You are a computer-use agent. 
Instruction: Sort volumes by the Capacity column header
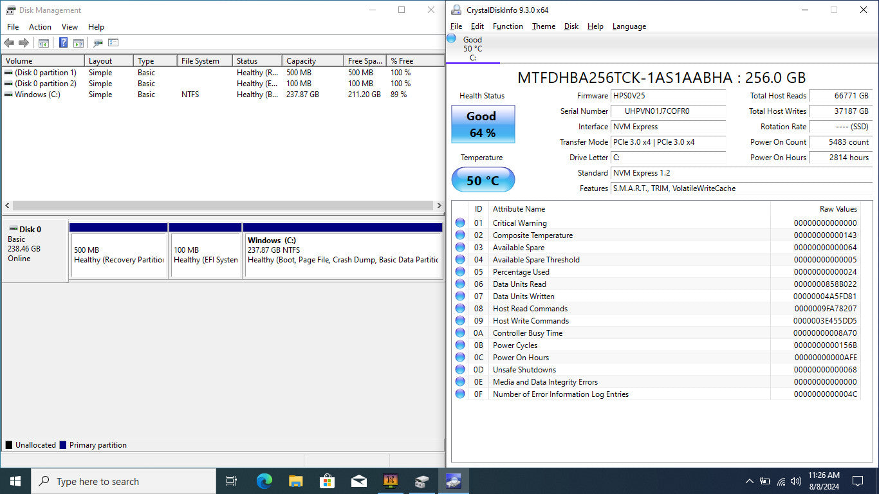pyautogui.click(x=311, y=61)
